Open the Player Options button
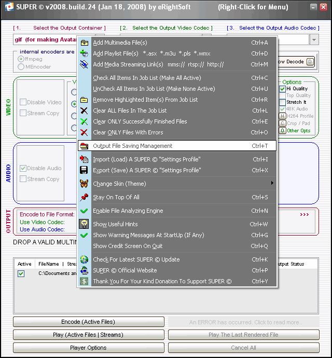Image resolution: width=332 pixels, height=358 pixels. coord(89,348)
